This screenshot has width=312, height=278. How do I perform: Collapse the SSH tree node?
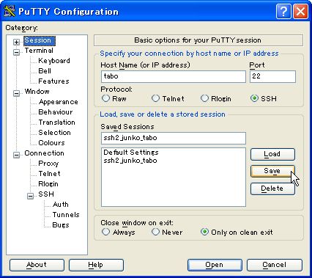click(x=30, y=196)
